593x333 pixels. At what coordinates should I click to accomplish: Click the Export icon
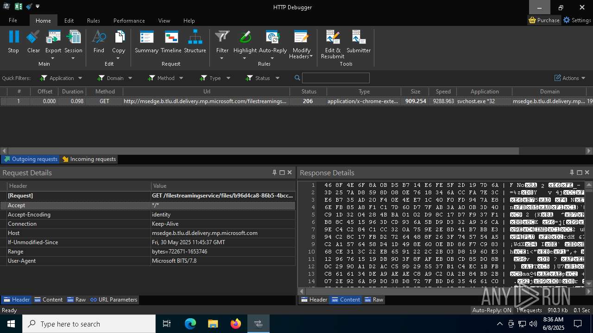pos(53,37)
